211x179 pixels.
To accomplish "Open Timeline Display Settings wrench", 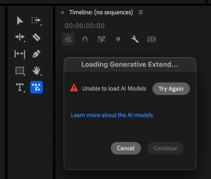I will pos(135,39).
